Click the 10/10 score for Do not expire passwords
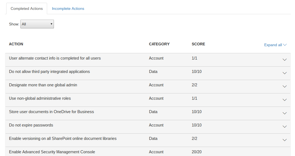The image size is (295, 156). tap(197, 125)
